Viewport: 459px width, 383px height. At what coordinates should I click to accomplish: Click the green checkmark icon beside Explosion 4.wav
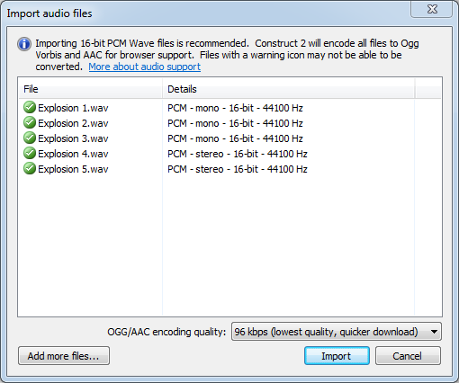point(30,153)
